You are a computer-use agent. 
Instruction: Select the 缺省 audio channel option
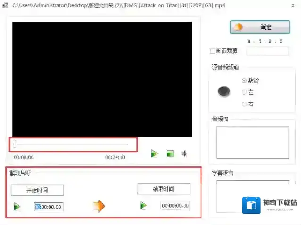tap(244, 80)
